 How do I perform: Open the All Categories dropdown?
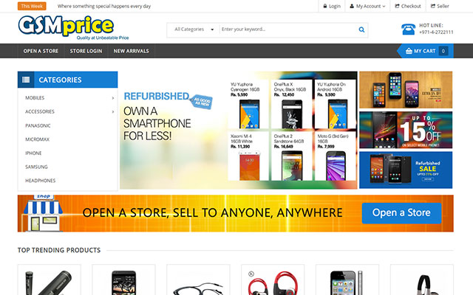194,29
